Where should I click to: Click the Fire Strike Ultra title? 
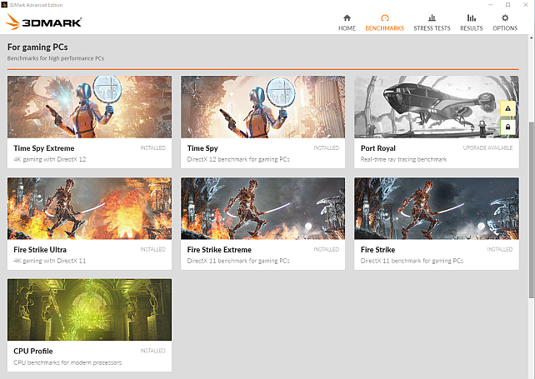pos(40,250)
